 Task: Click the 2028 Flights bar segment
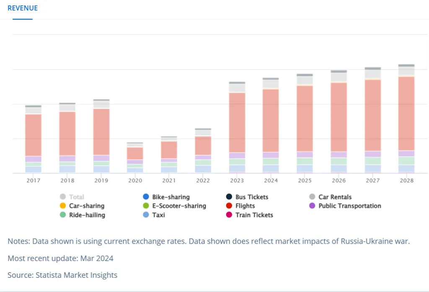coord(406,113)
